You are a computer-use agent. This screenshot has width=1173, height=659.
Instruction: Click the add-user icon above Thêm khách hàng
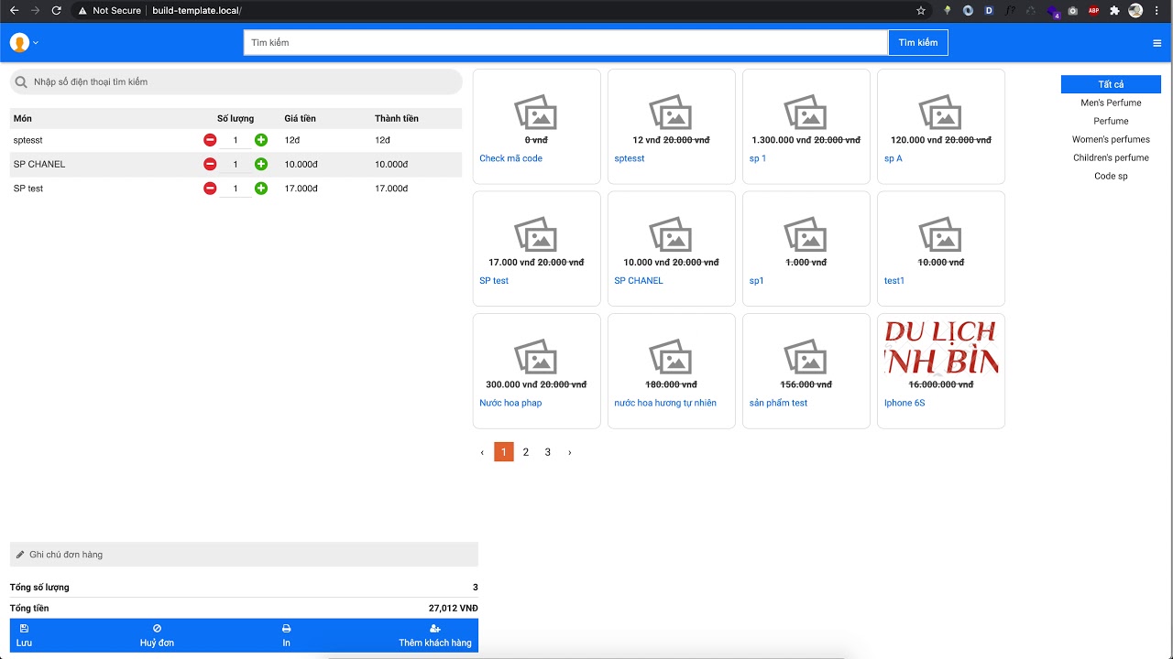pyautogui.click(x=434, y=629)
